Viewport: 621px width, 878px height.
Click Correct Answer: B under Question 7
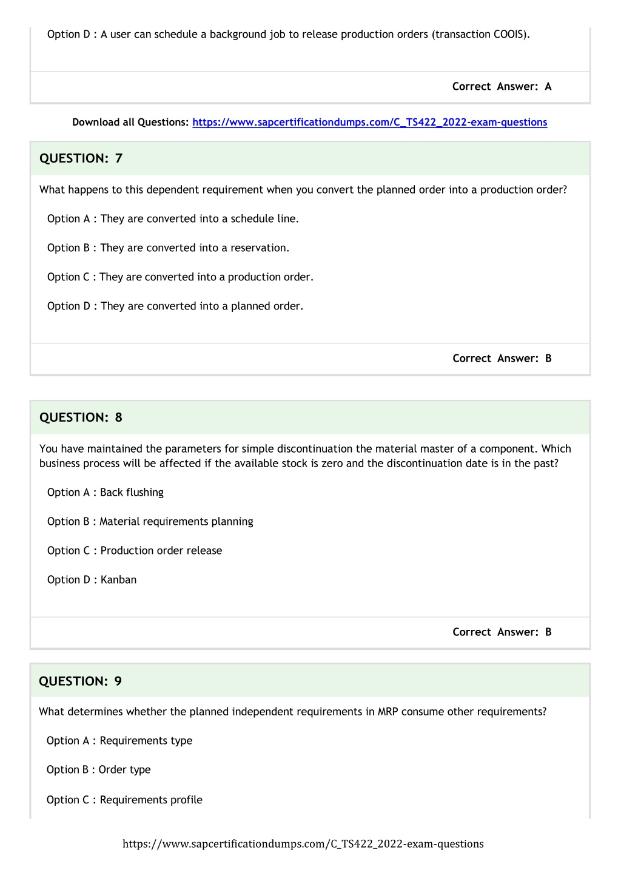502,359
